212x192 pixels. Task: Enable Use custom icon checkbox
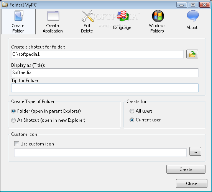coord(34,144)
